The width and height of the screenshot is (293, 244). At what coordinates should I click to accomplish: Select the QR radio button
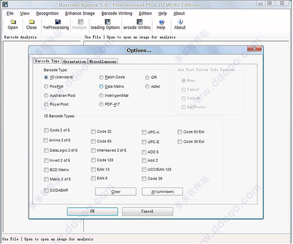pos(147,78)
